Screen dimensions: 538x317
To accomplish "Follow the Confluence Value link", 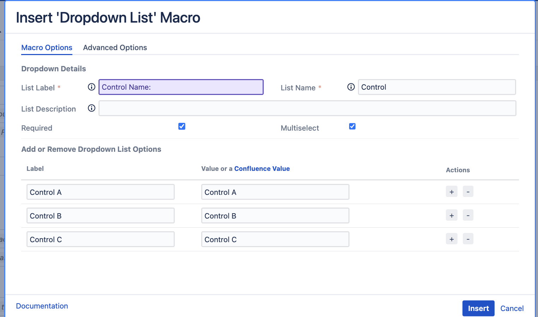I will (262, 169).
